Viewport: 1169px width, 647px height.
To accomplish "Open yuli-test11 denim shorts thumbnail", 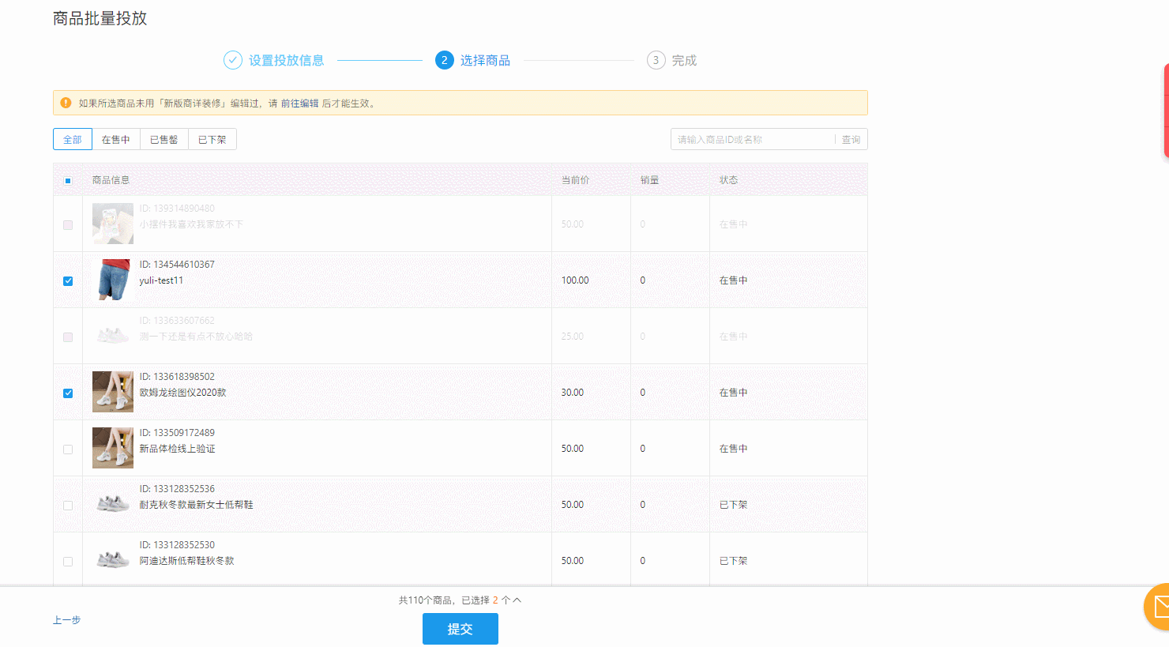I will [113, 280].
